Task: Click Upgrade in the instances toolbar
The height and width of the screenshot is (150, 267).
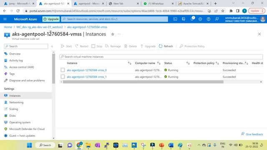Action: 148,46
